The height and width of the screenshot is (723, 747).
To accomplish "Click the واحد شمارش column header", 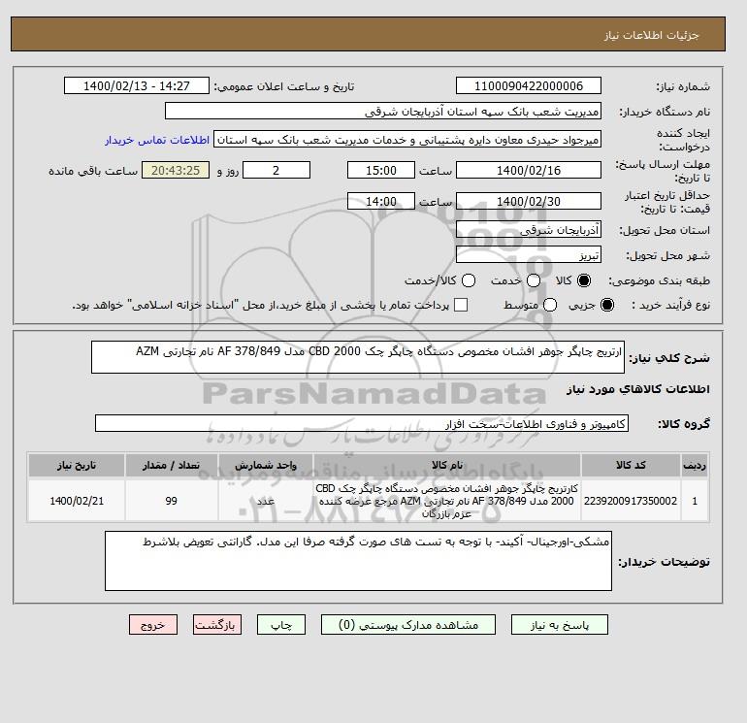I will click(266, 465).
